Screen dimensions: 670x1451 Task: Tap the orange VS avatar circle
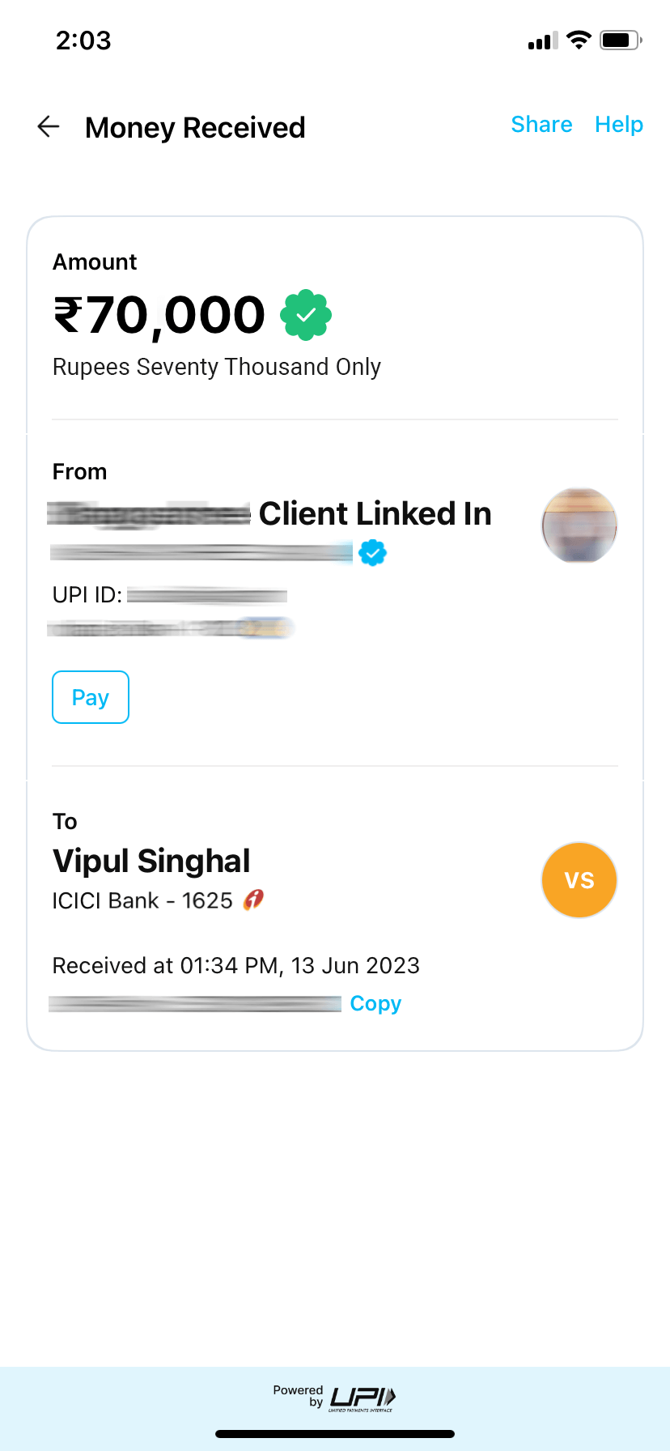(579, 880)
